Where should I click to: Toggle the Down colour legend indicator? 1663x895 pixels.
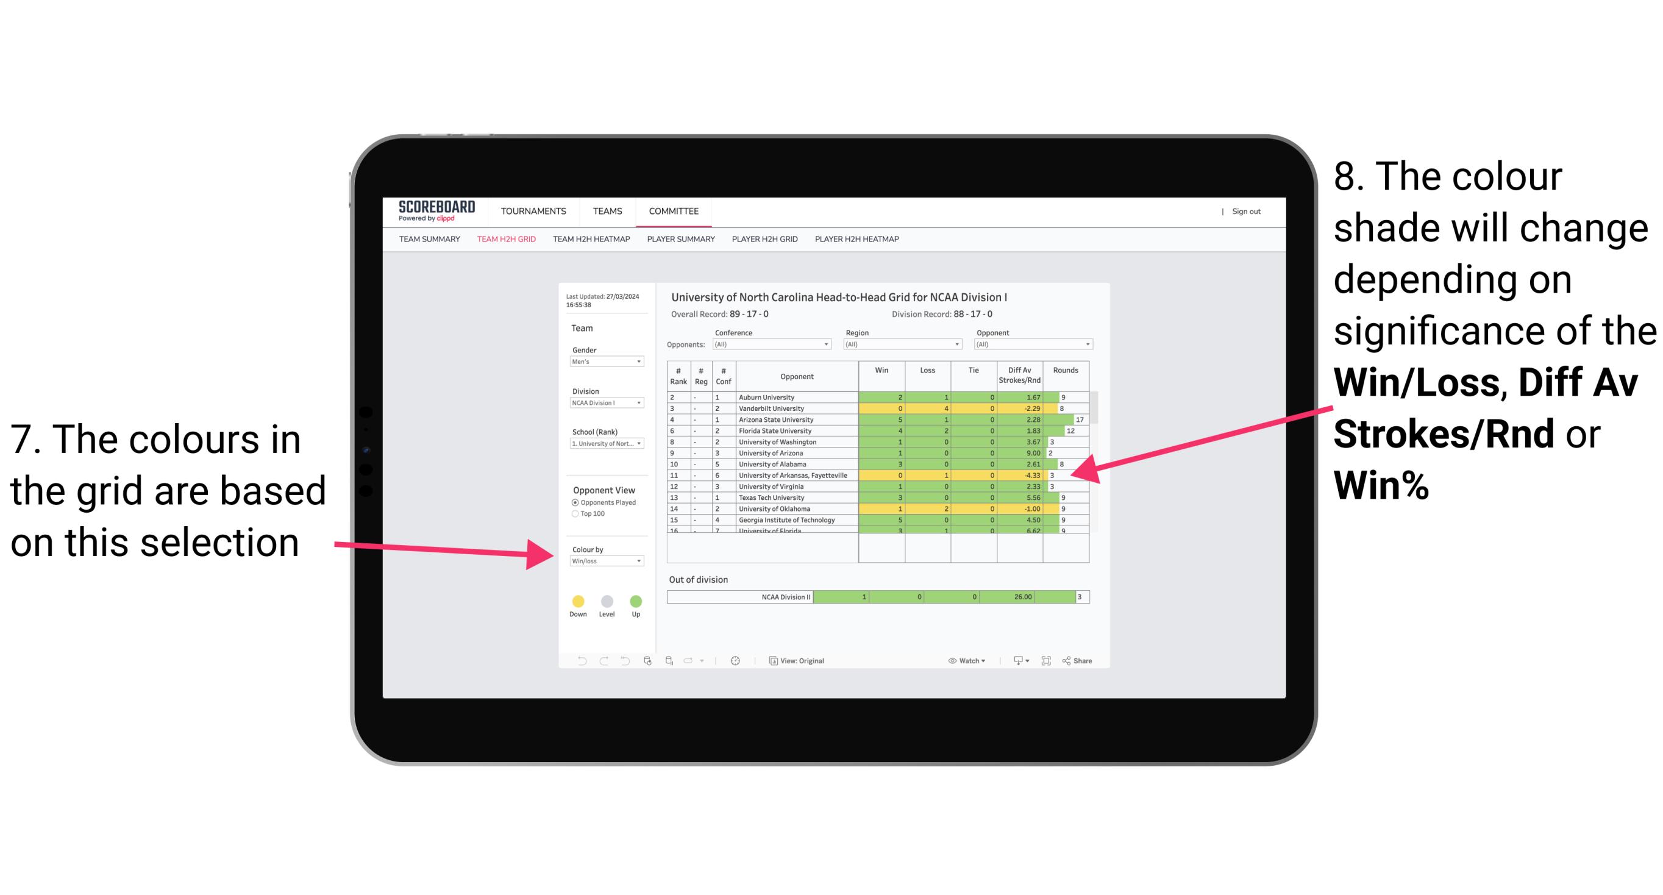coord(575,599)
